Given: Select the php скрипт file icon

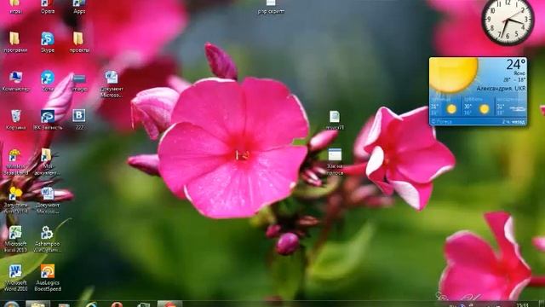Looking at the screenshot, I should tap(271, 6).
